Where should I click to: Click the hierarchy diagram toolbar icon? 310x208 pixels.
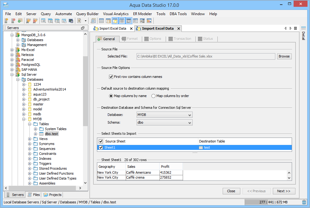point(142,20)
